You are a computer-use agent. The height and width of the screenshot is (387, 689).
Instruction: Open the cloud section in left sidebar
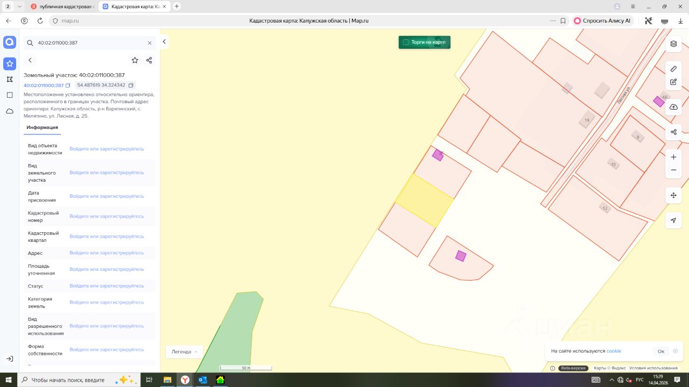[10, 111]
